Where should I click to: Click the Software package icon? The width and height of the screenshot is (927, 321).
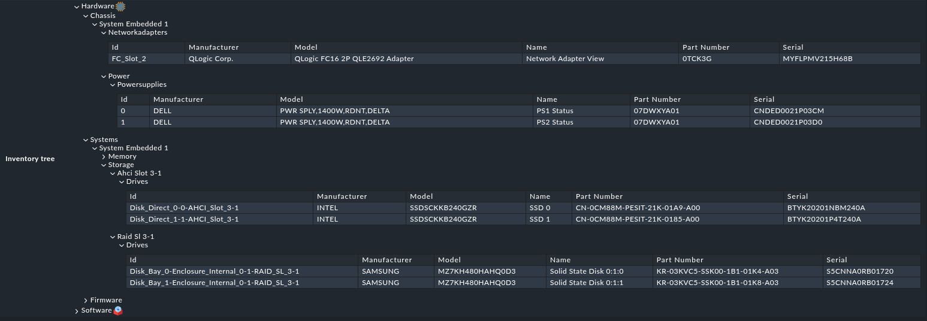(x=118, y=311)
